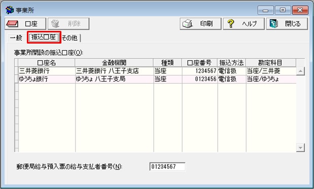Viewport: 314px width, 189px height.
Task: Select the 振込口座 tab
Action: pos(44,37)
